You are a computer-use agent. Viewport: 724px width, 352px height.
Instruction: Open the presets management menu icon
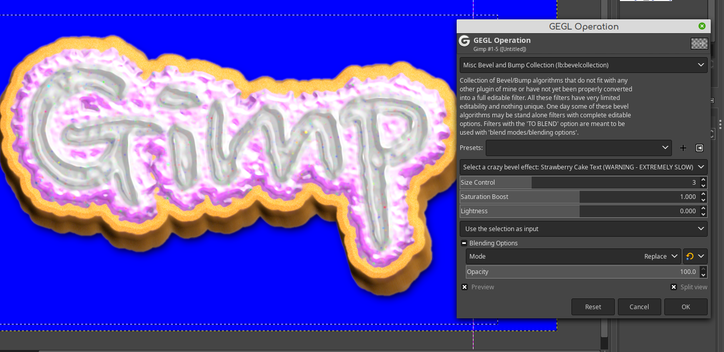click(x=700, y=148)
